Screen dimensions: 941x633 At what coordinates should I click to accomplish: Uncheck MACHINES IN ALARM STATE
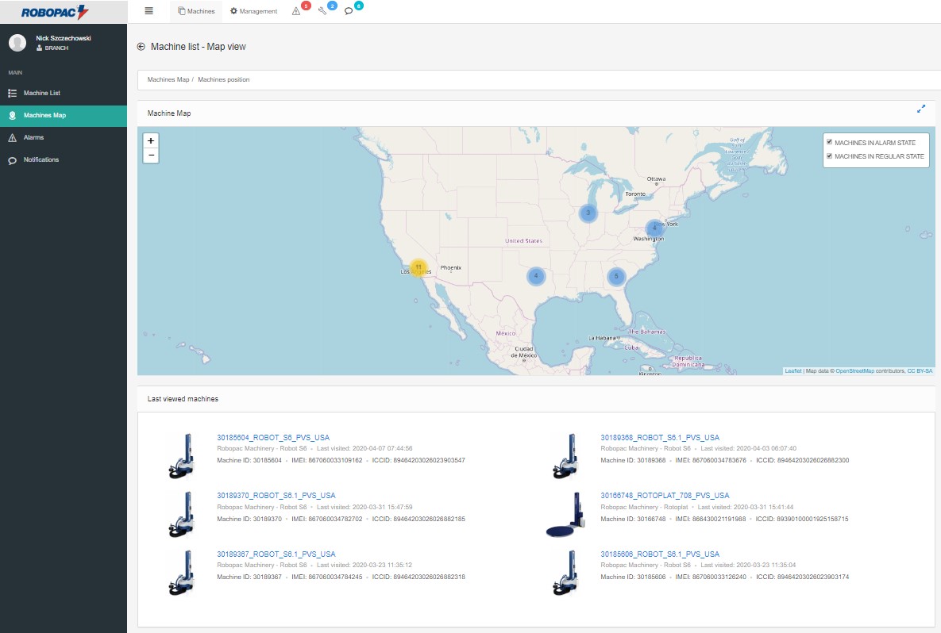(830, 142)
